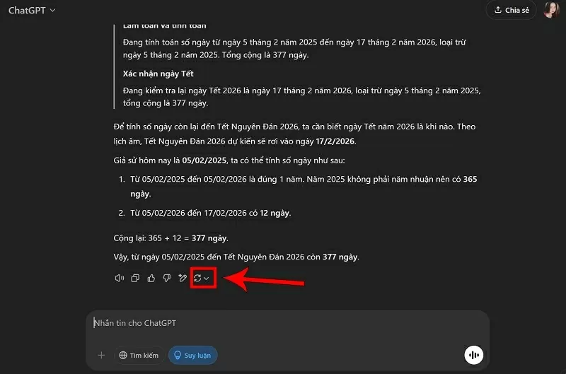Click the first list item about 365 ngày
This screenshot has width=566, height=374.
297,180
